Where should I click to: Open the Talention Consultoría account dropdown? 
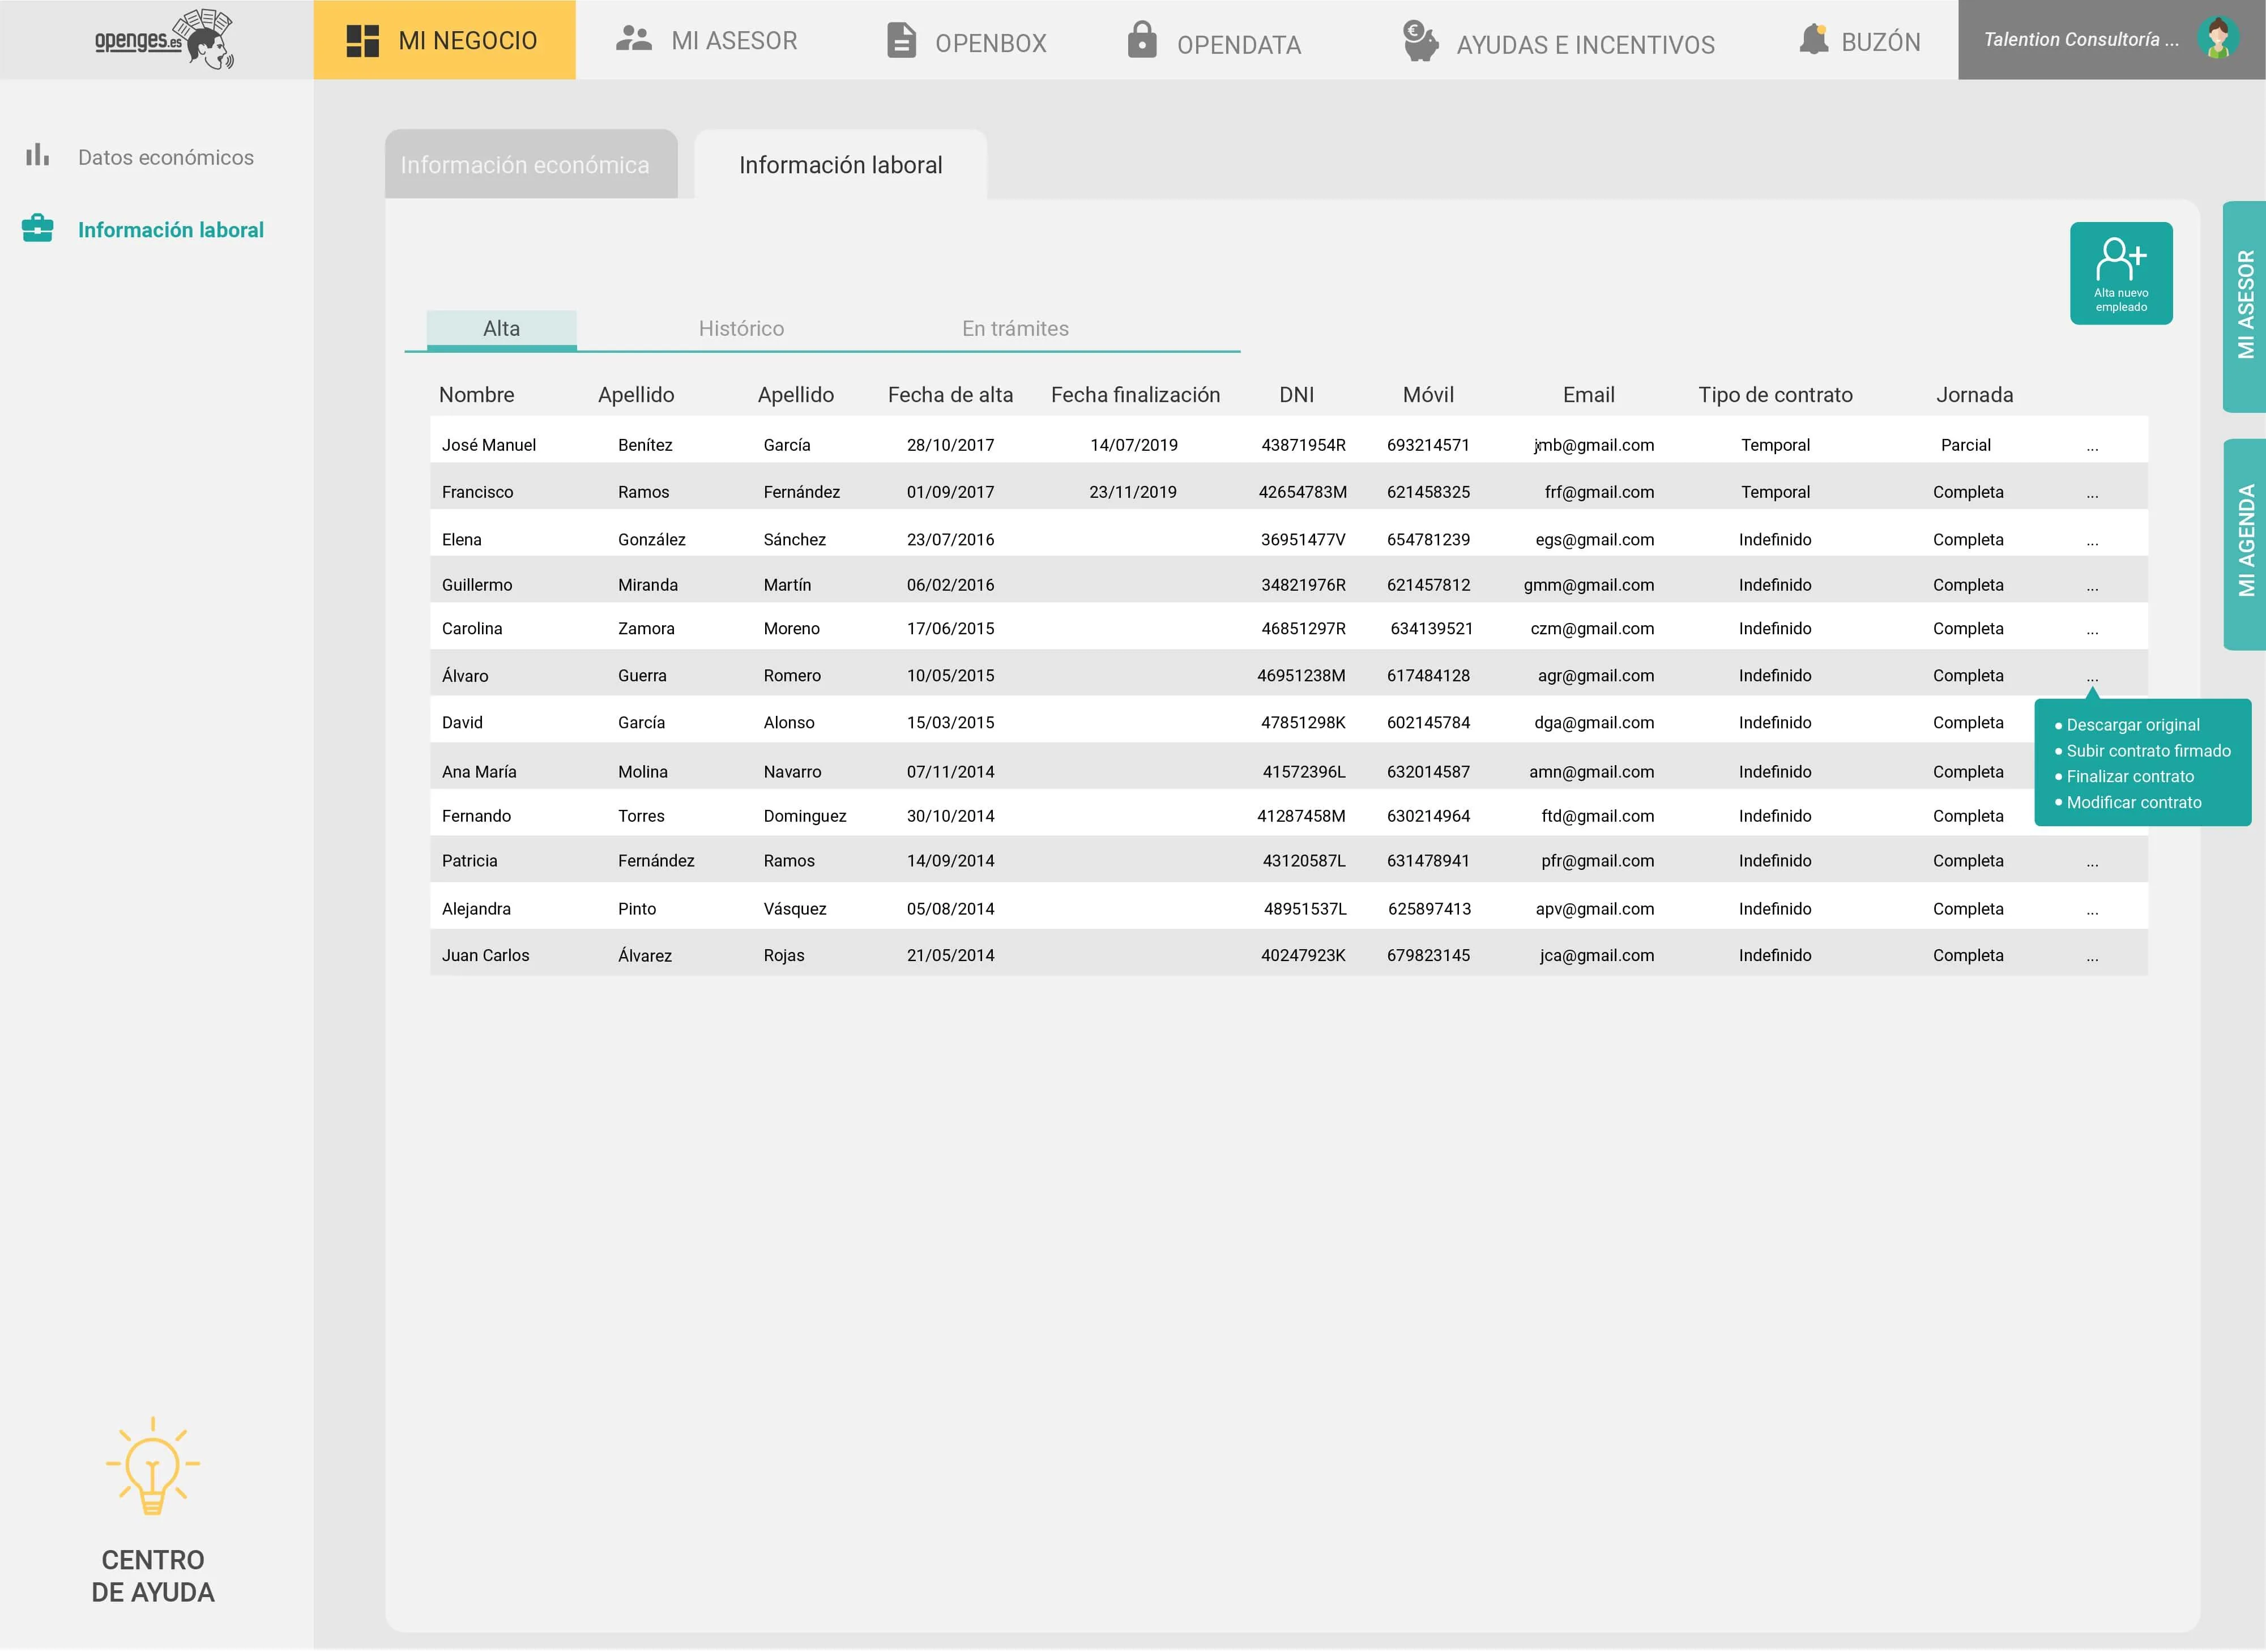(2081, 40)
